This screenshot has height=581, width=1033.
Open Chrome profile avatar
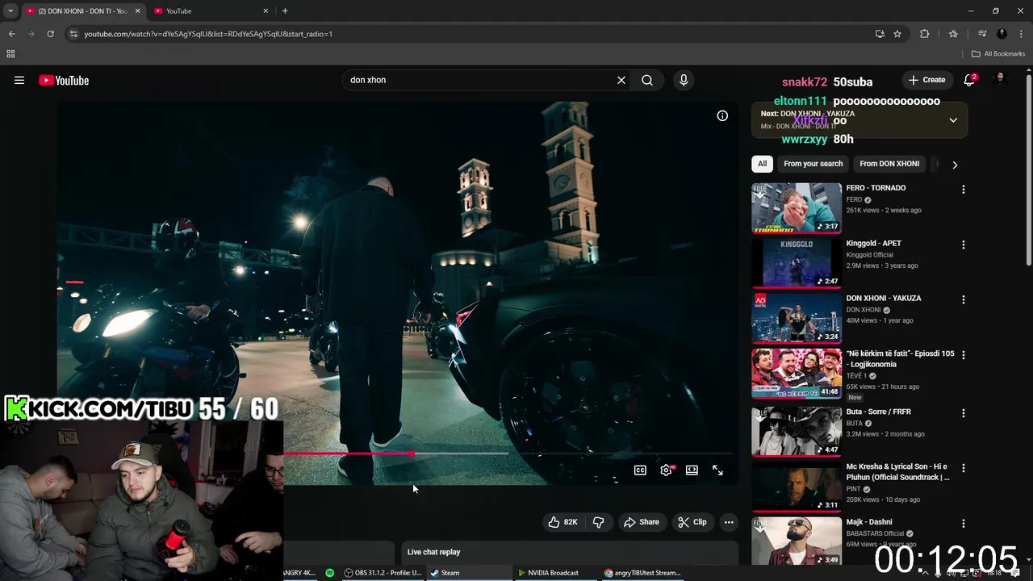1002,34
